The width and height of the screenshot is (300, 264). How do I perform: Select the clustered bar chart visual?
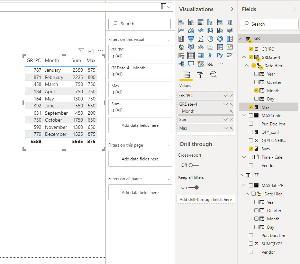coord(200,23)
